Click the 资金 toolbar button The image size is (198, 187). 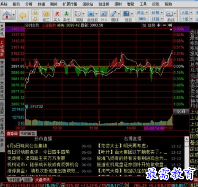[140, 13]
